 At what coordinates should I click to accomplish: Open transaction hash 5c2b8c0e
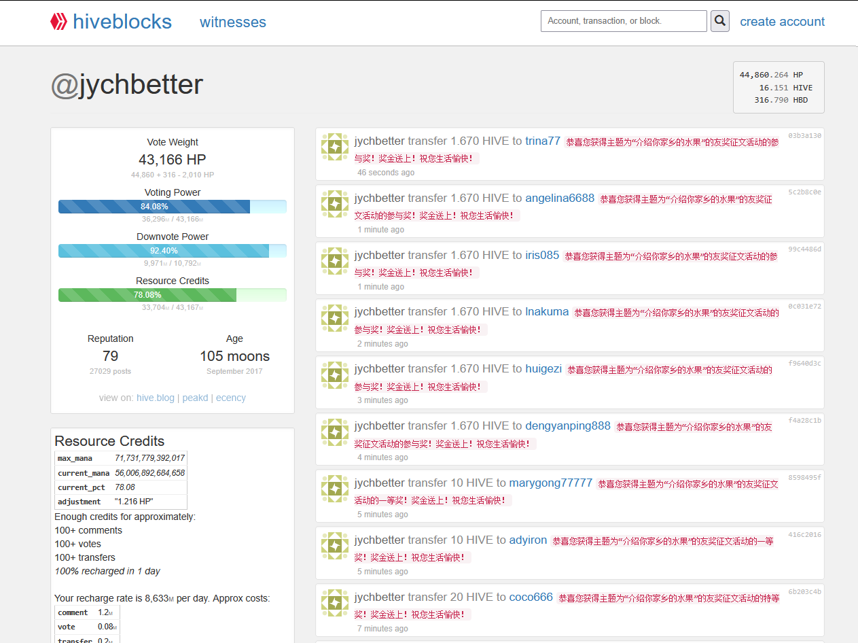804,192
